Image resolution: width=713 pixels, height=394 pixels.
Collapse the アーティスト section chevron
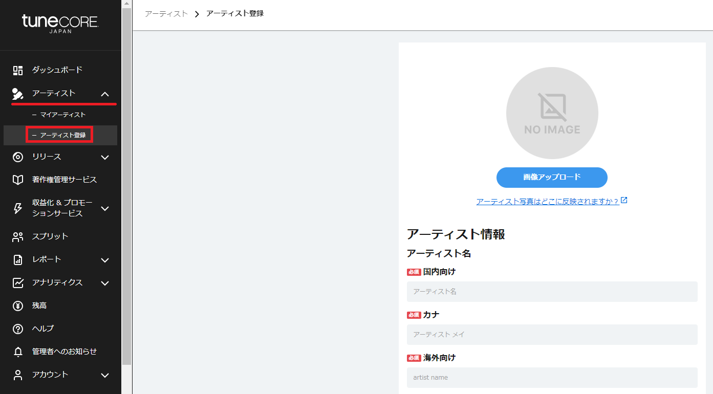[105, 94]
